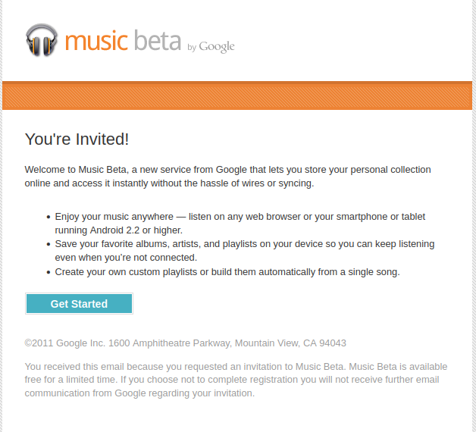476x432 pixels.
Task: Click the "1600 Amphitheatre Parkway" address text
Action: point(170,343)
